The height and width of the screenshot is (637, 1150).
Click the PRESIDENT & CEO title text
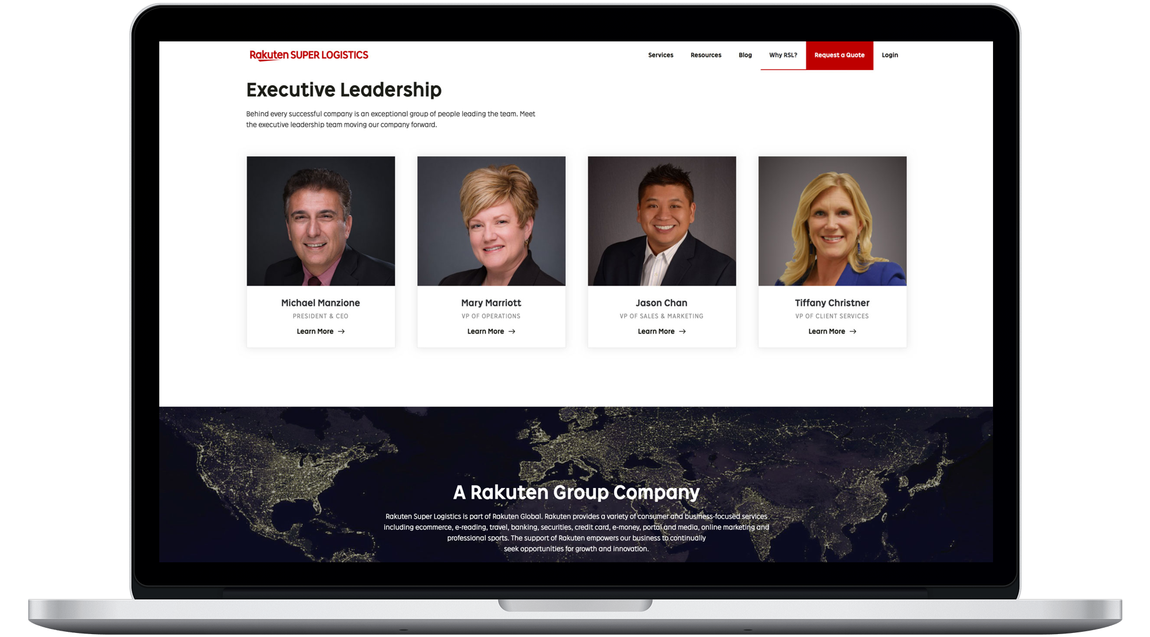point(320,316)
